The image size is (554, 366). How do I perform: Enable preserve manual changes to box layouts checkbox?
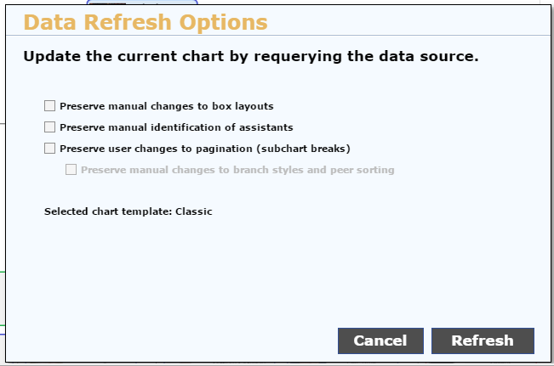pos(49,106)
